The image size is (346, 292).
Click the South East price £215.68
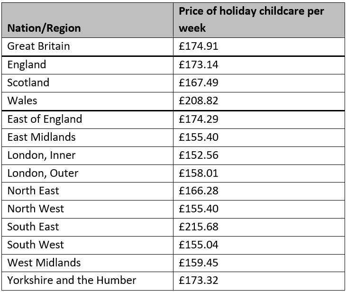[x=259, y=227]
